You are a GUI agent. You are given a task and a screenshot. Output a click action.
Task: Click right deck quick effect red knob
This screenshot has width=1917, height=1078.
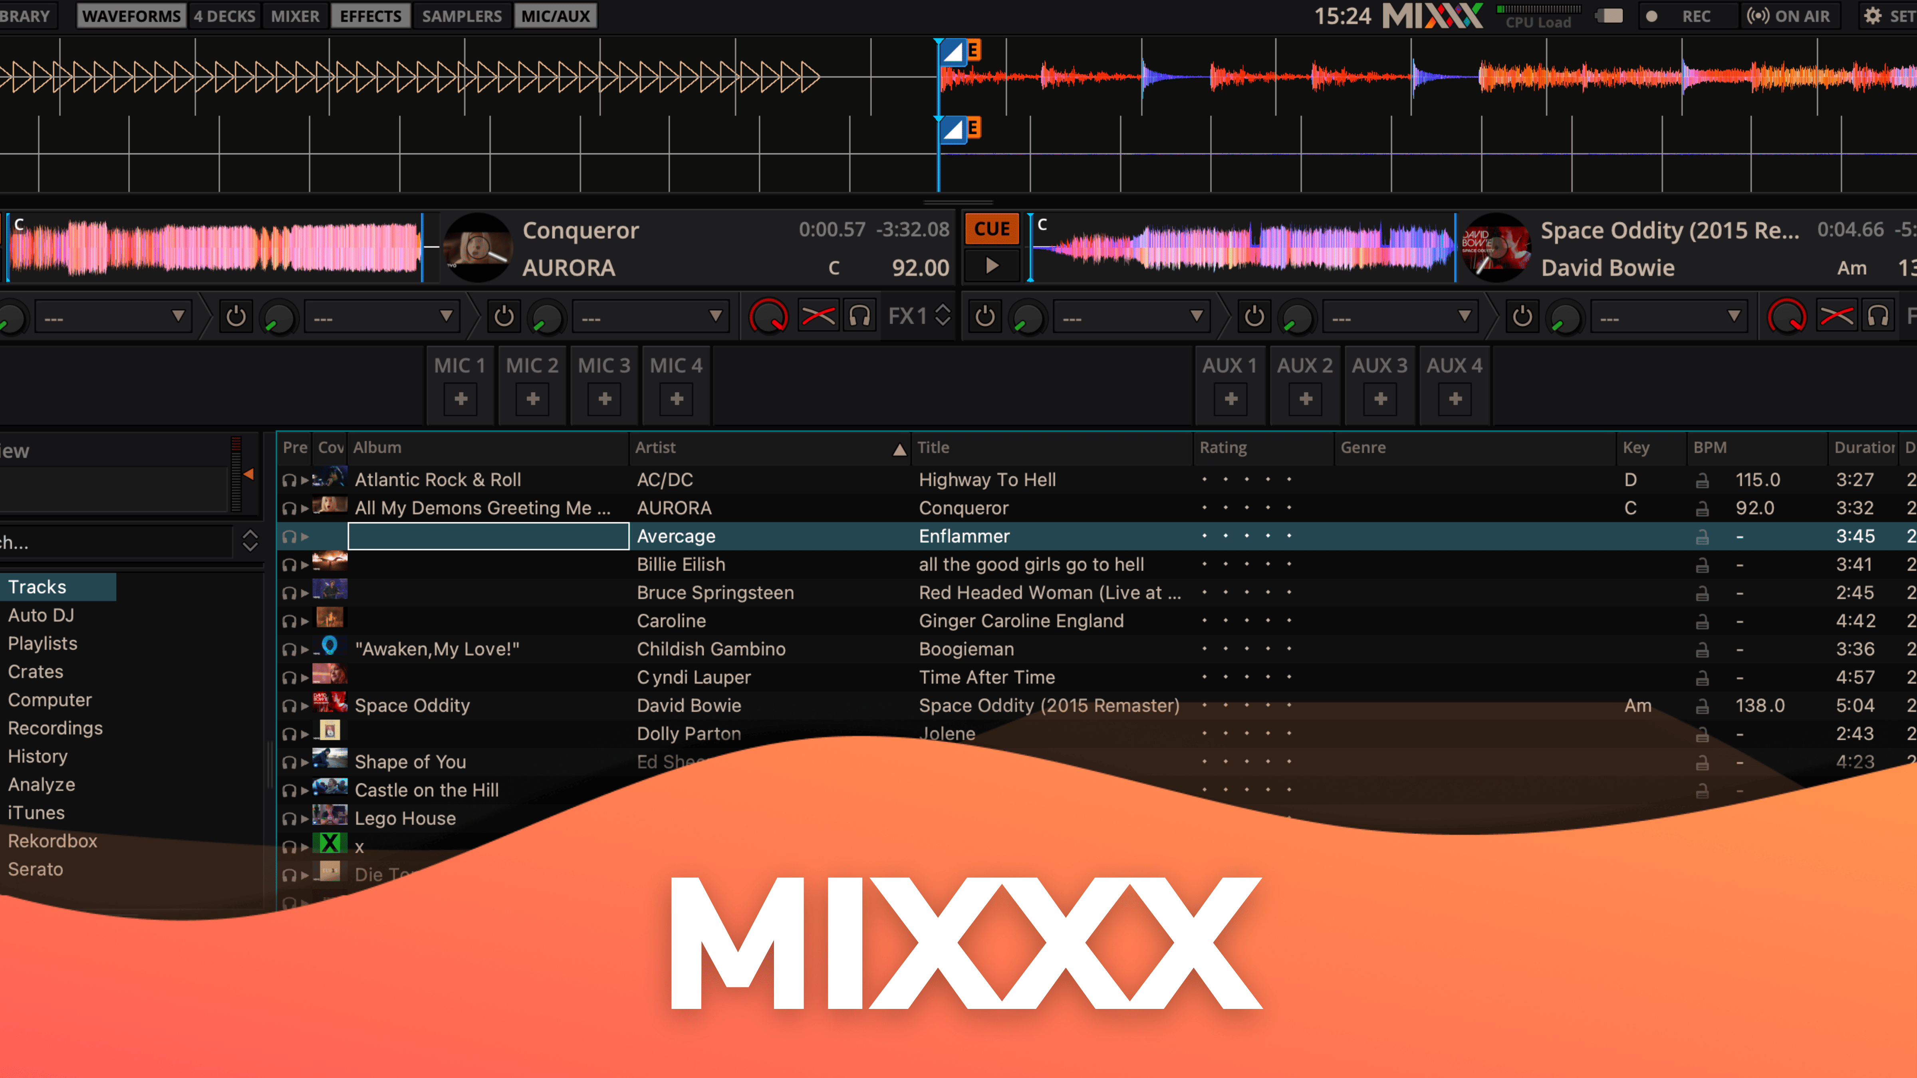point(1787,317)
